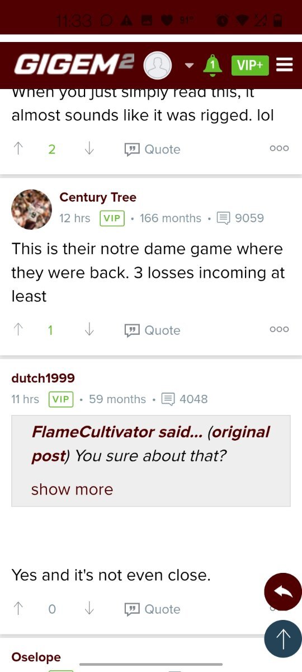Open more options on Century Tree's post
Screen dimensions: 302x672
pos(279,329)
